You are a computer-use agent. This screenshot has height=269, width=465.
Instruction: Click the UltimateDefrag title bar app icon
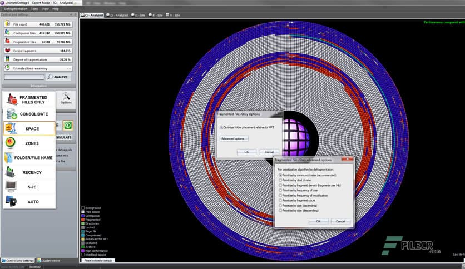[2, 2]
